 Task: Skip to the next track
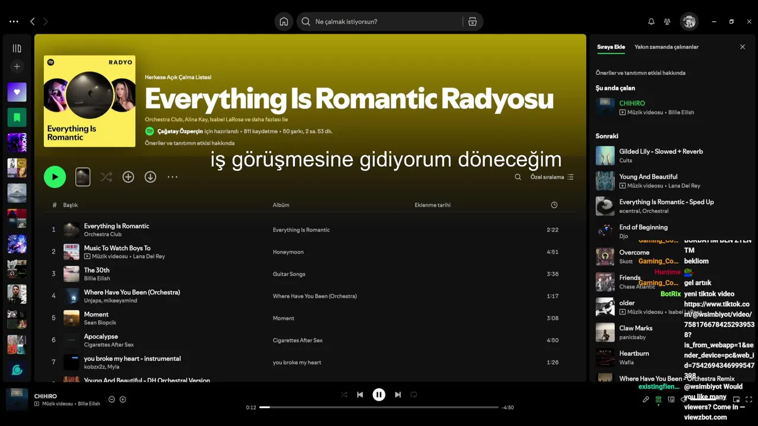398,395
